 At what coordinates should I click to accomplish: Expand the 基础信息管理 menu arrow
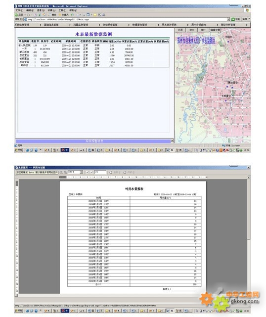pyautogui.click(x=70, y=25)
